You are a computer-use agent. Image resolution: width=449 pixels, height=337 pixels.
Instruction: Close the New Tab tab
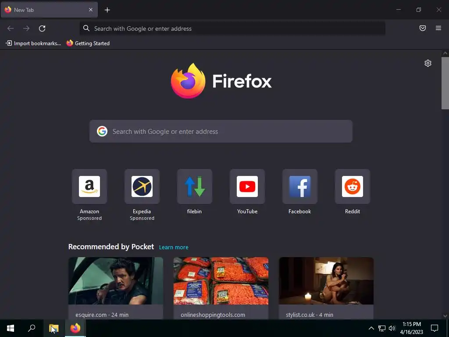(x=91, y=10)
